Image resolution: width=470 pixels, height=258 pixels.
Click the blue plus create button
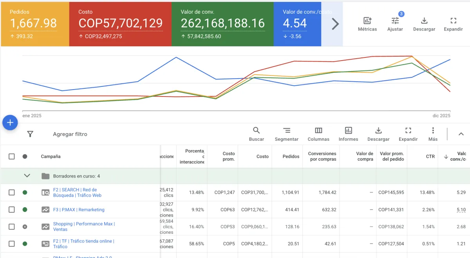pyautogui.click(x=10, y=123)
